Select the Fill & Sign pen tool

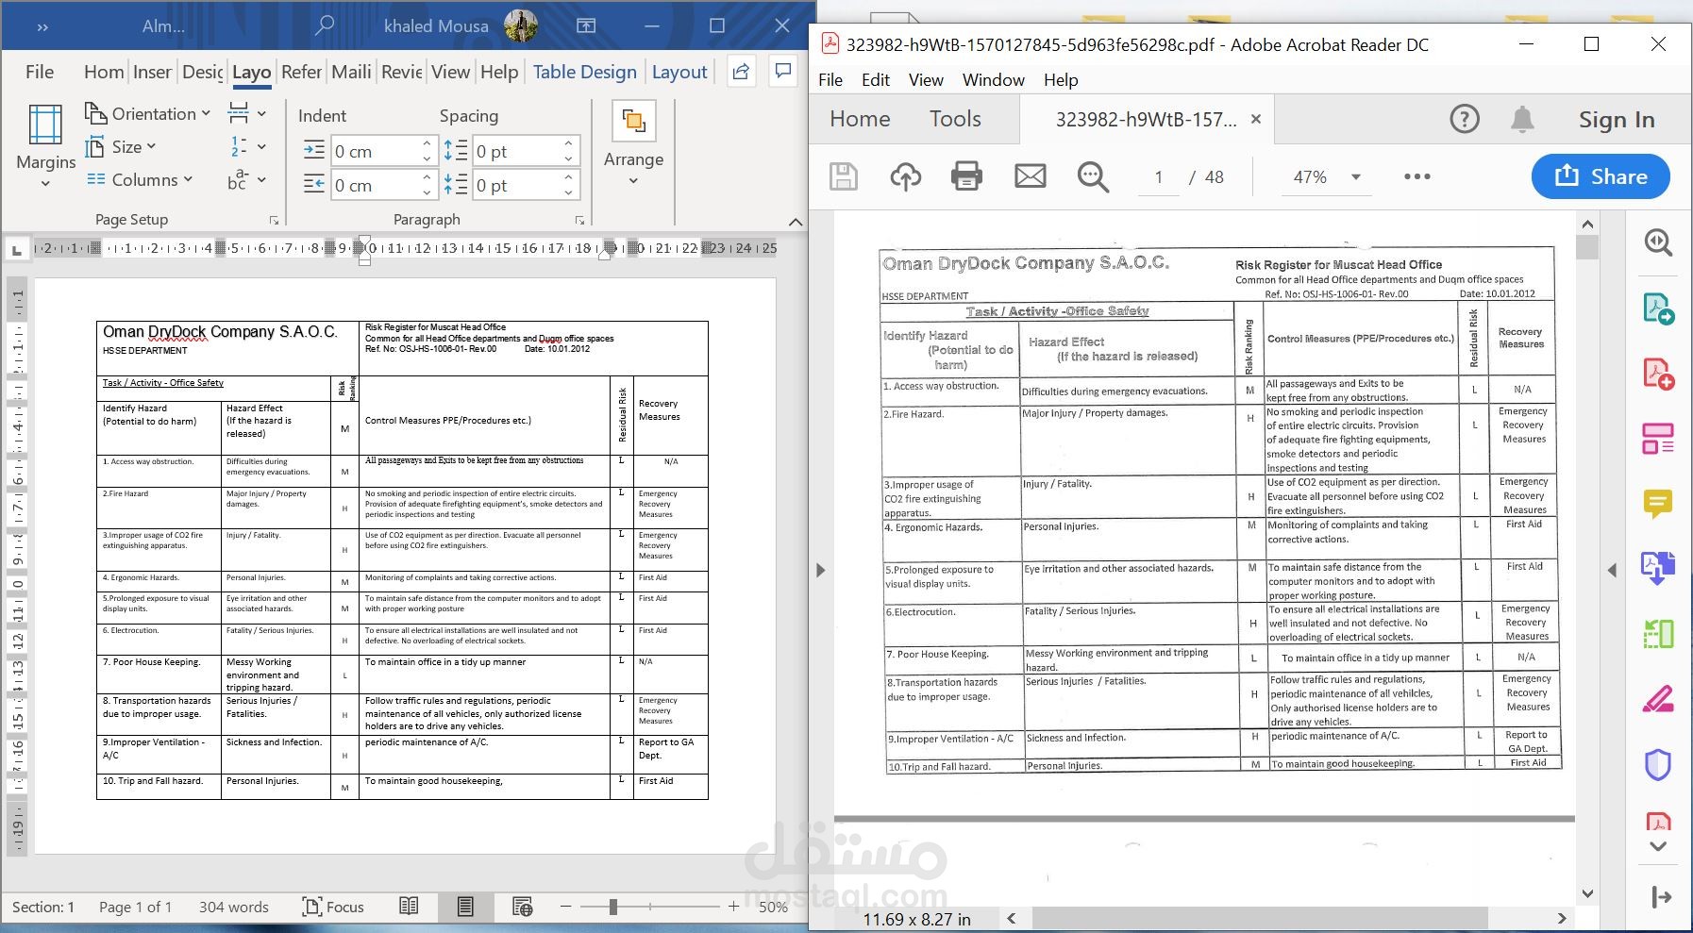1658,699
